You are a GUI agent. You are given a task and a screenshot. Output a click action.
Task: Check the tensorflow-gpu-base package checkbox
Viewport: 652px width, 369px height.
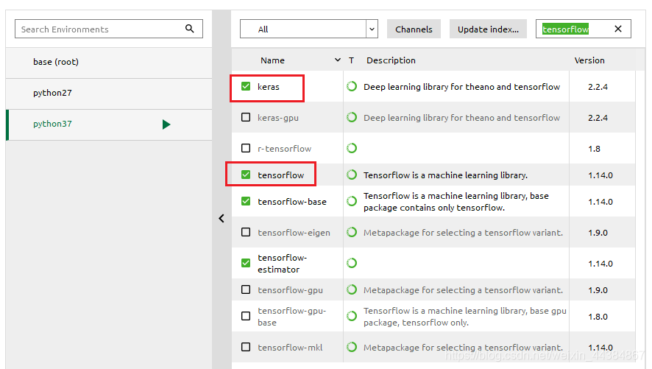[x=246, y=316]
